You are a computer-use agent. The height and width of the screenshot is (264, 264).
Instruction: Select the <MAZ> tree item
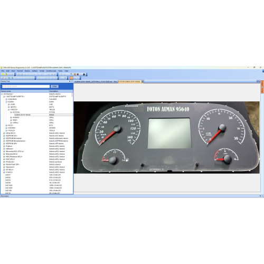tap(15, 120)
